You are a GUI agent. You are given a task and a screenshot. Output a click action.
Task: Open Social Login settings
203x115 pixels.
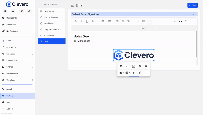pos(52,23)
